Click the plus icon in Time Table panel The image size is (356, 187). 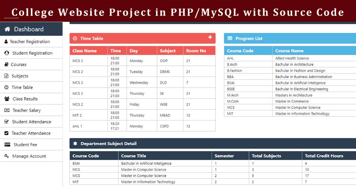[x=210, y=37]
